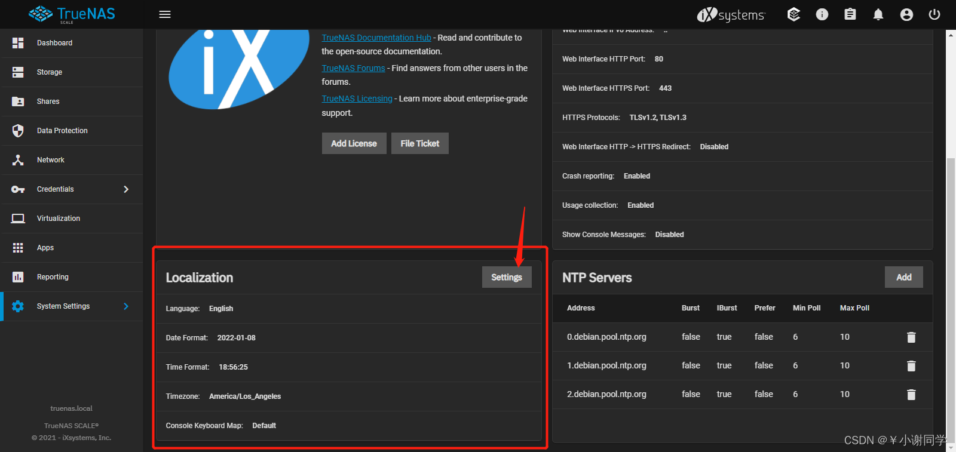The height and width of the screenshot is (452, 956).
Task: Delete the 1.debian.pool.ntp.org server
Action: 911,366
